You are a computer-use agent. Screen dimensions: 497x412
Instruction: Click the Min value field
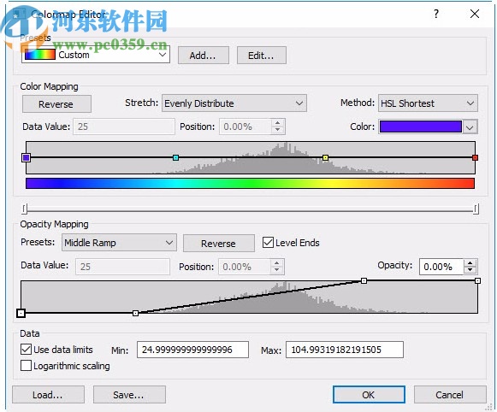click(x=192, y=350)
